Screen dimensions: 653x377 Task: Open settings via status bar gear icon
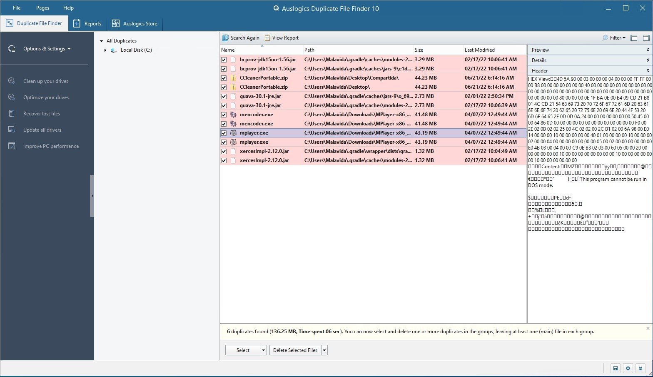click(628, 368)
